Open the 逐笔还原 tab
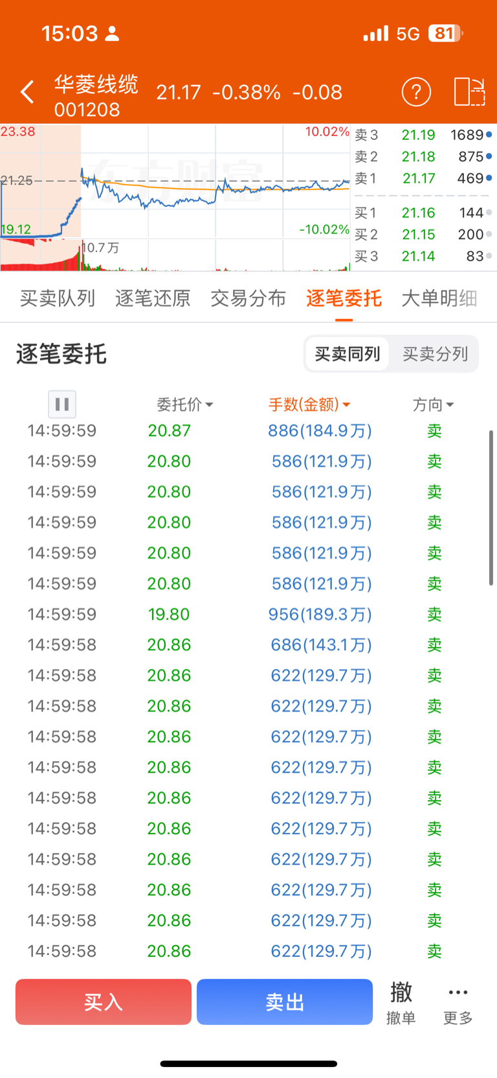Image resolution: width=497 pixels, height=1078 pixels. pyautogui.click(x=153, y=298)
